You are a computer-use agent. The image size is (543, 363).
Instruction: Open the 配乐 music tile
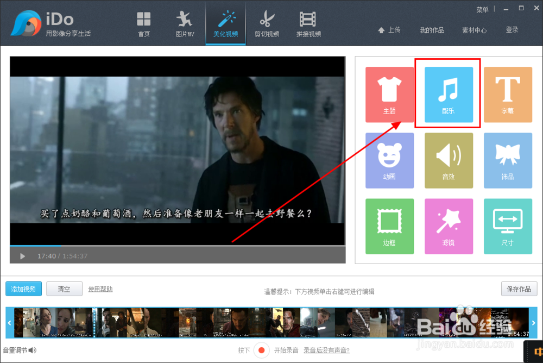point(449,95)
